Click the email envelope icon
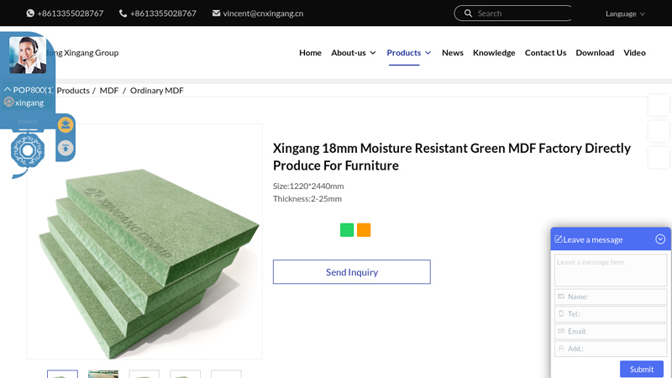672x378 pixels. (x=217, y=13)
